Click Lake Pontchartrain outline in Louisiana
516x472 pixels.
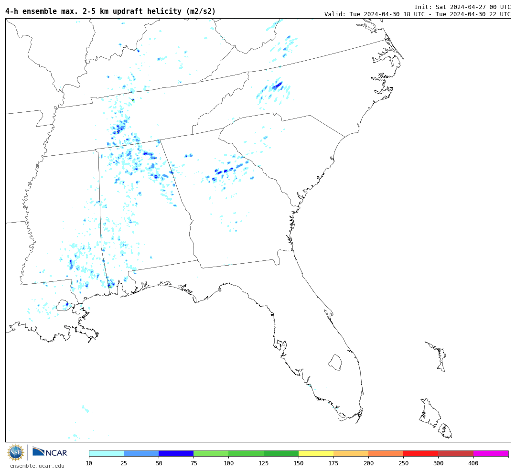pos(65,305)
